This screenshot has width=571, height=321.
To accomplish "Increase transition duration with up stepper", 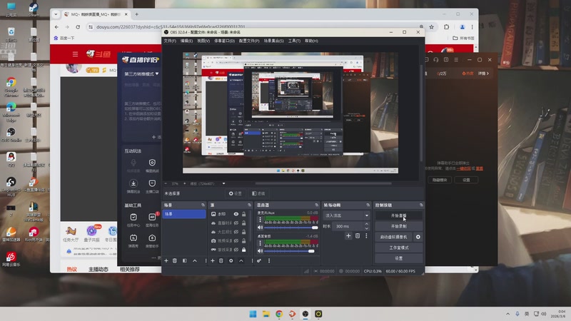I will 366,224.
